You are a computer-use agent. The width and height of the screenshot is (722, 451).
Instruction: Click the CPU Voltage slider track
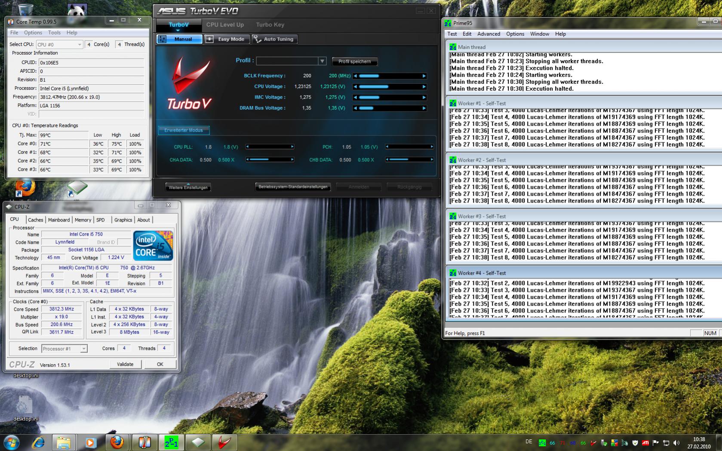click(390, 87)
